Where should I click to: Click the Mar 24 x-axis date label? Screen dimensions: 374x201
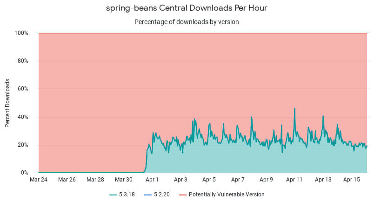39,180
